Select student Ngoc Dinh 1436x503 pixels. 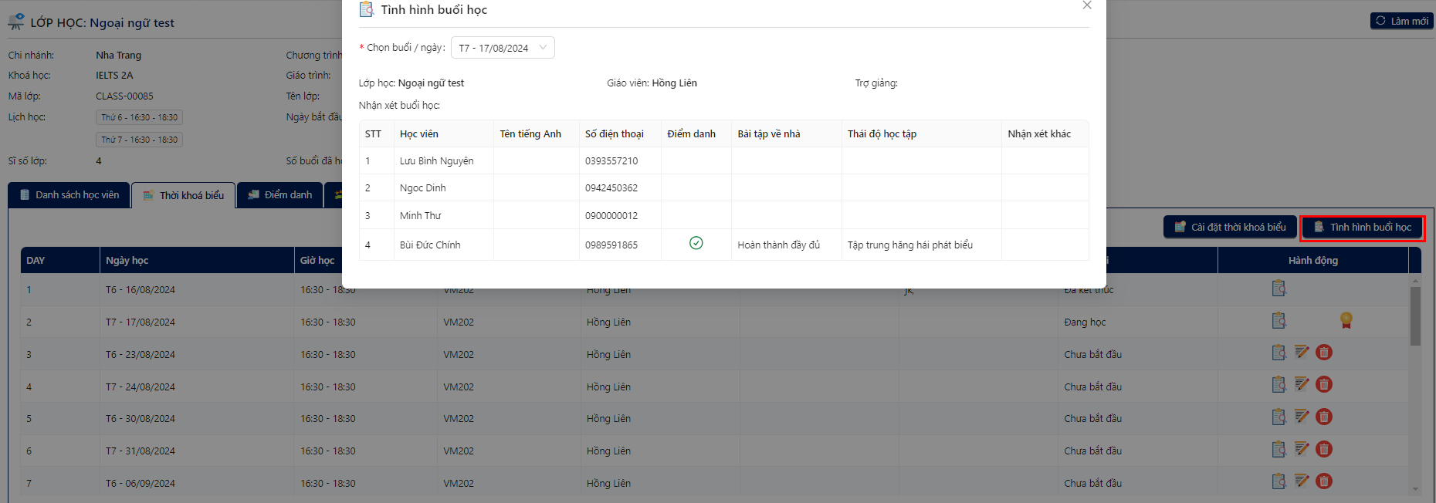tap(422, 188)
